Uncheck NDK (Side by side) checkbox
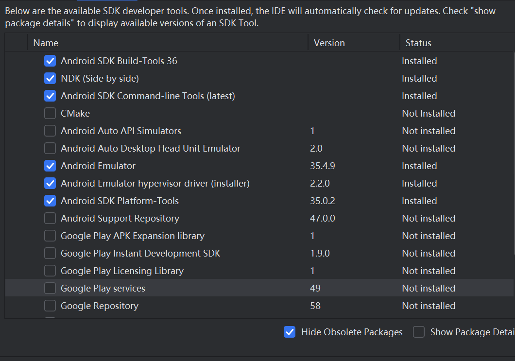 50,78
